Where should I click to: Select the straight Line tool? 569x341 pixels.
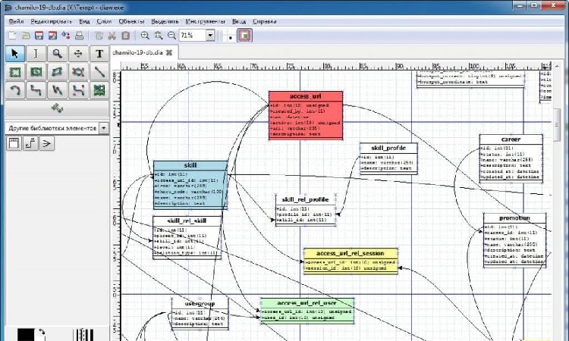pos(99,72)
